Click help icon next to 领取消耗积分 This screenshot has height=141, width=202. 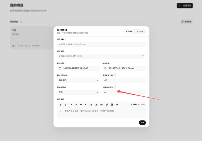(x=115, y=87)
